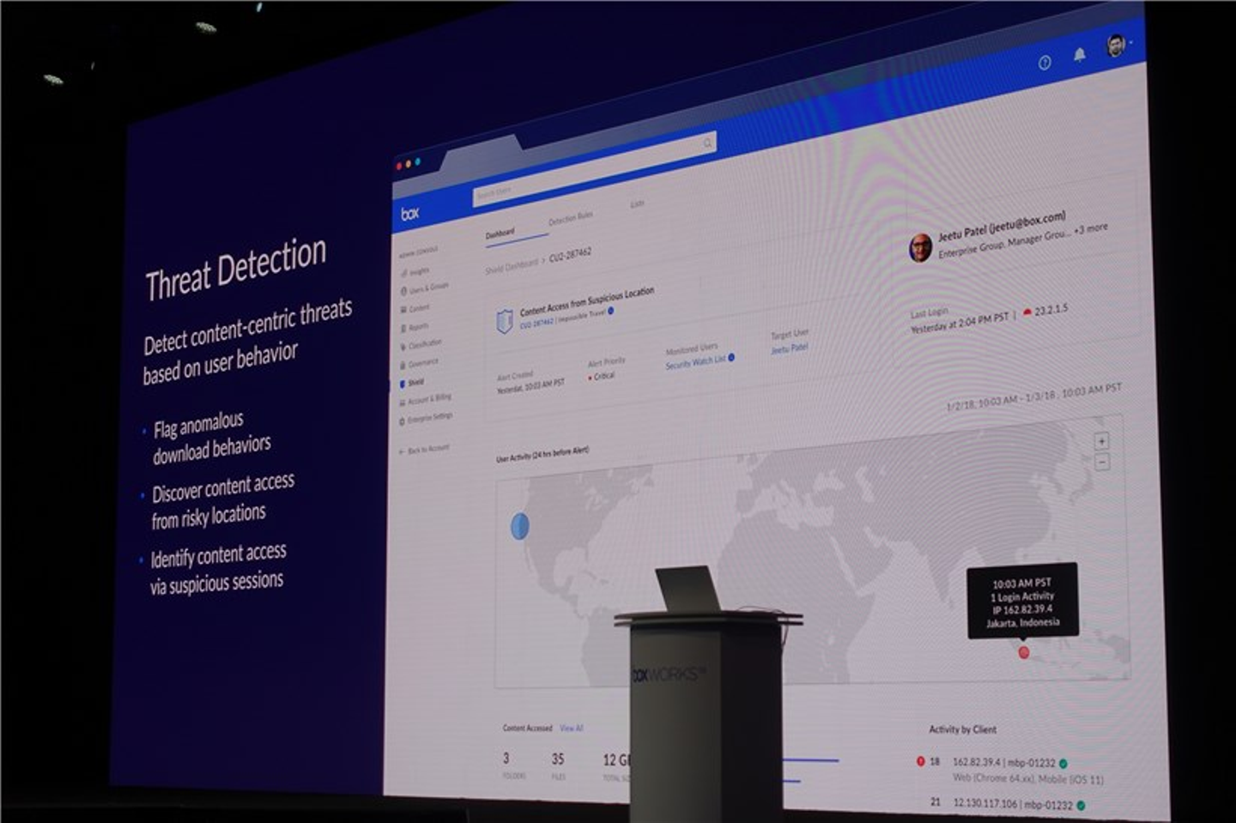Click the search magnifier in the browser address bar
This screenshot has width=1236, height=823.
[x=708, y=142]
